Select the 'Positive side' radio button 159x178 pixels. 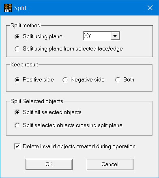(17, 80)
